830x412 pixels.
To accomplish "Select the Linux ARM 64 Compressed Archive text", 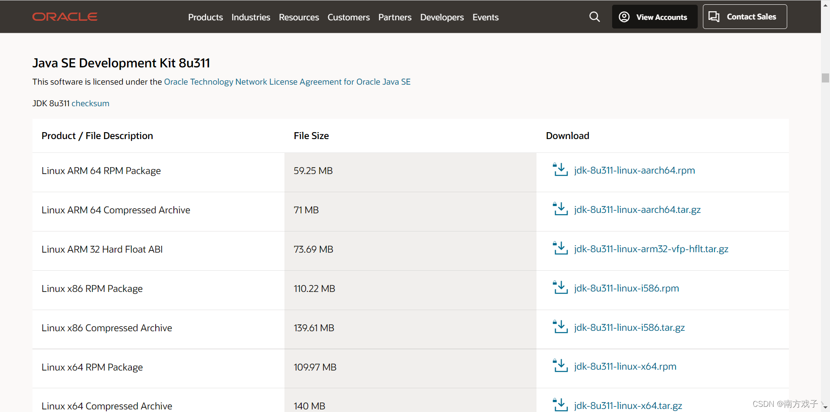I will click(x=116, y=210).
